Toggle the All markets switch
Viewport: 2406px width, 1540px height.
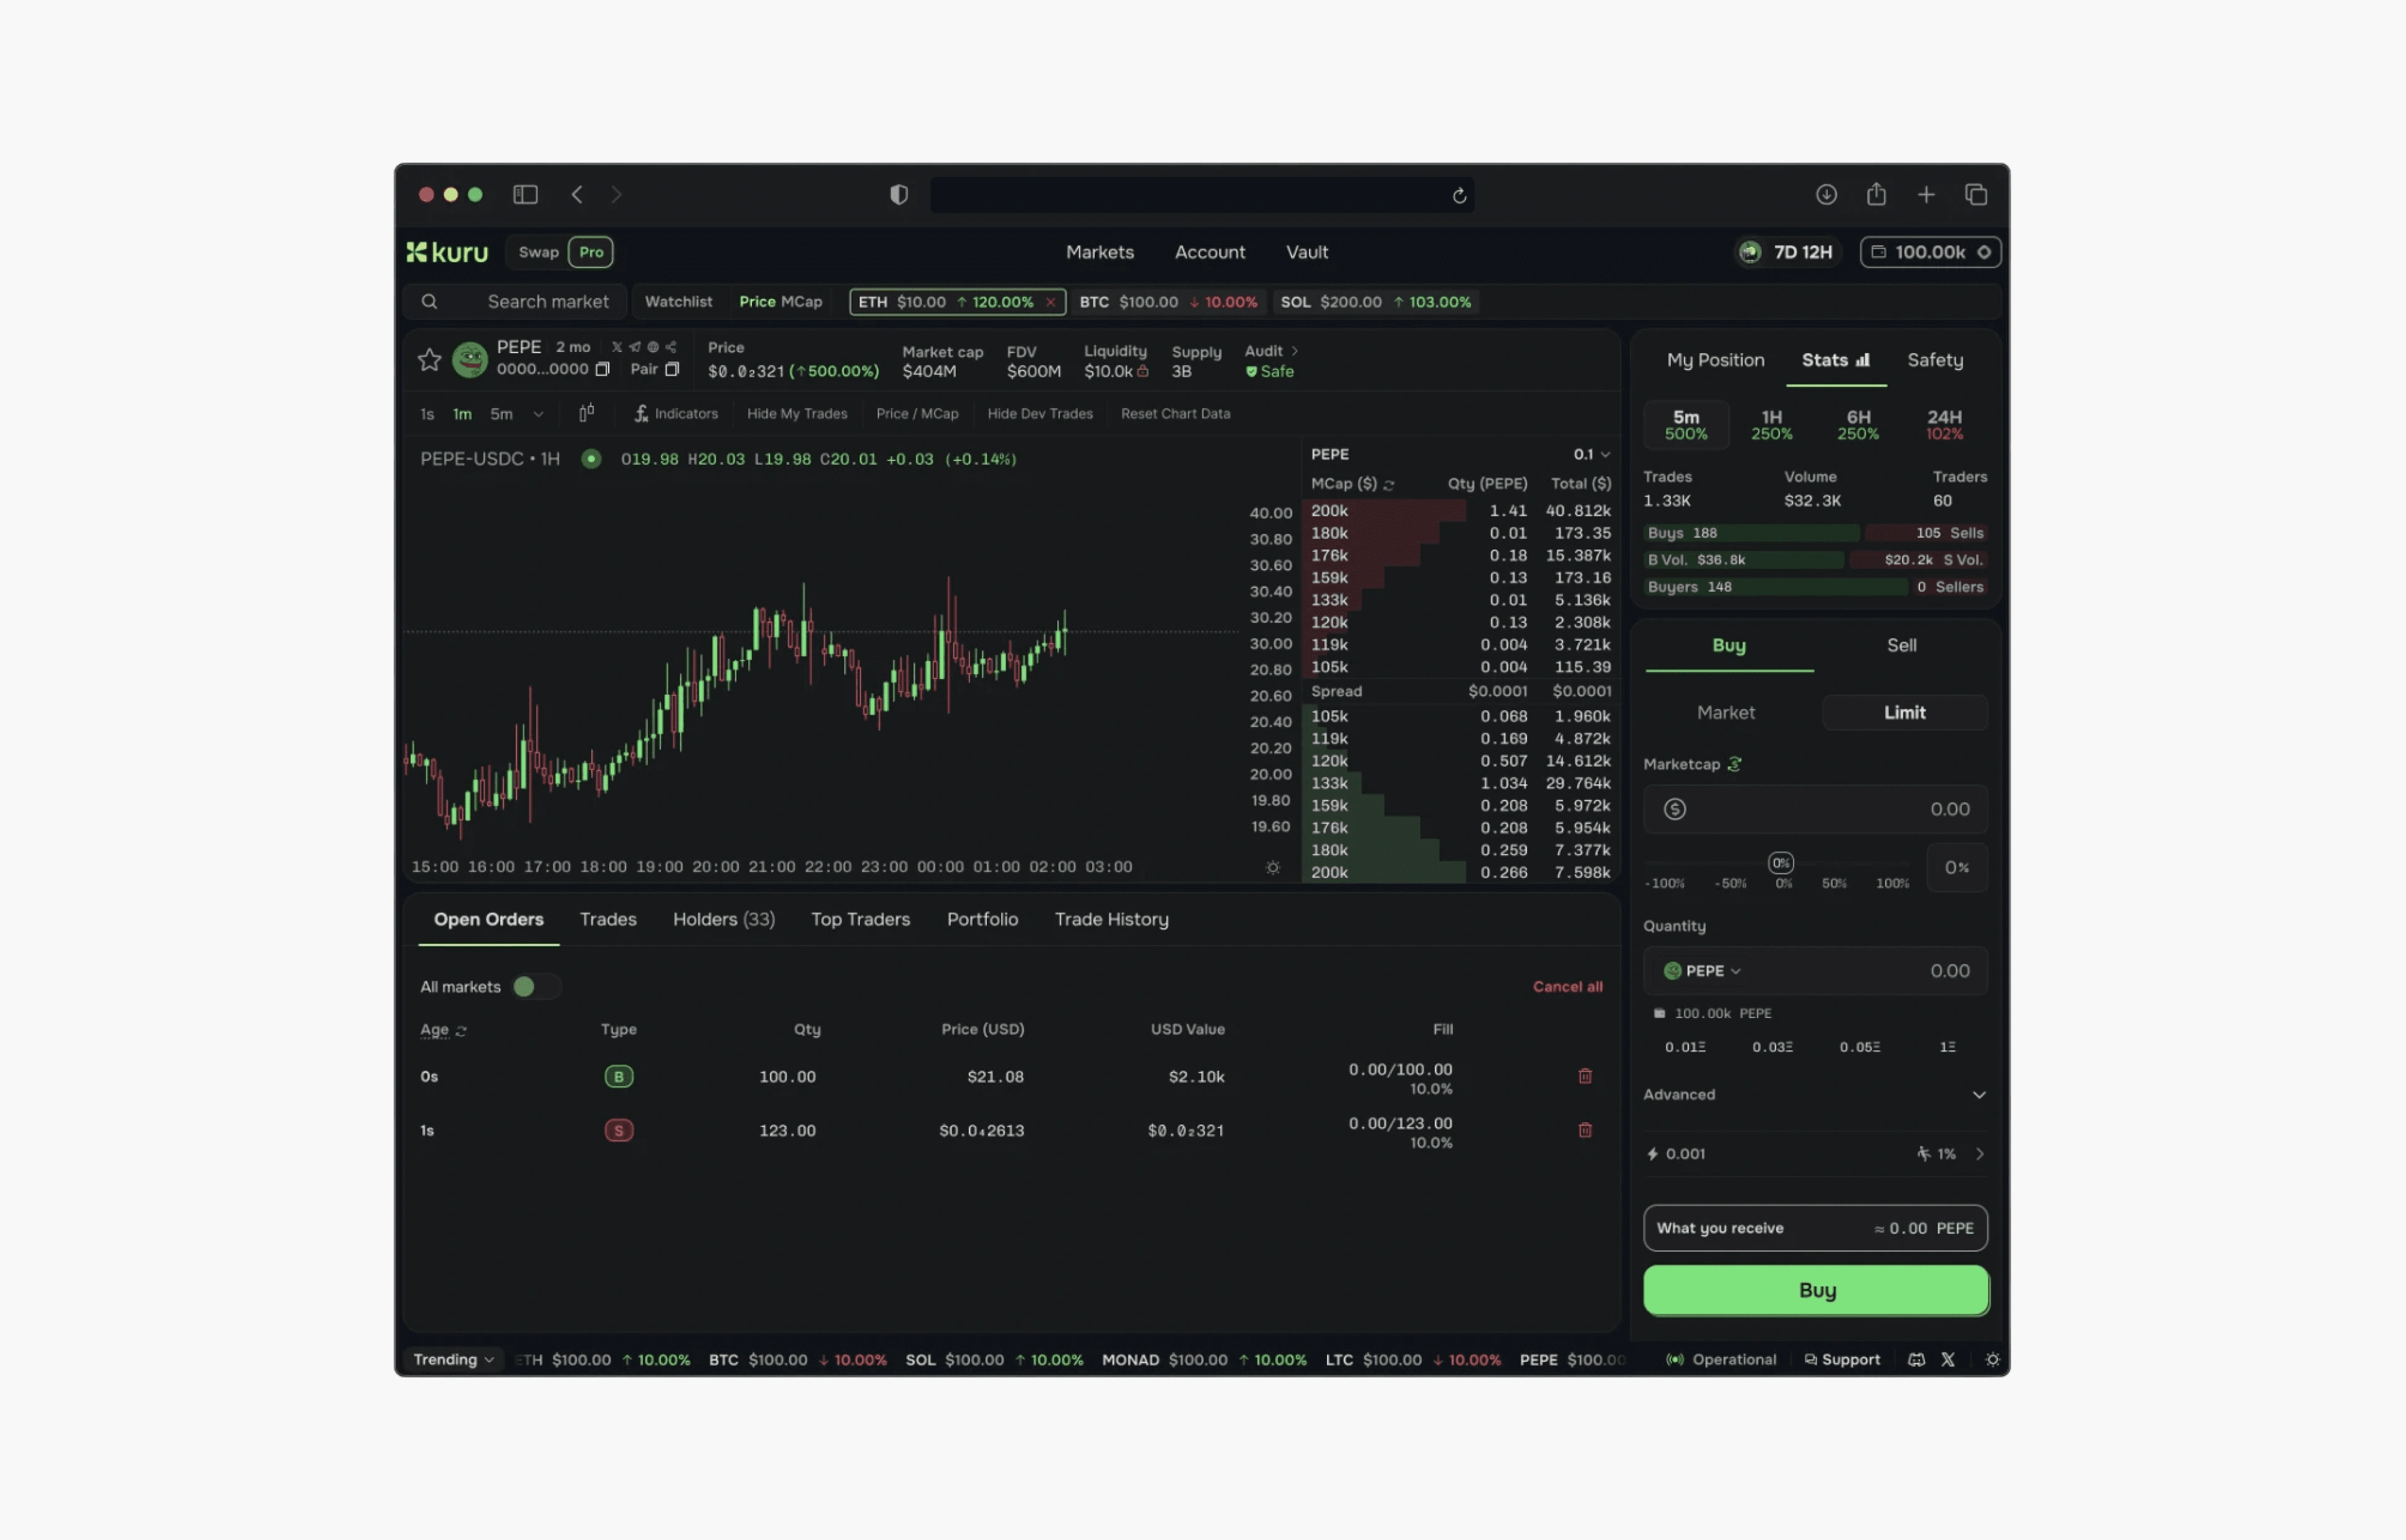[x=536, y=987]
